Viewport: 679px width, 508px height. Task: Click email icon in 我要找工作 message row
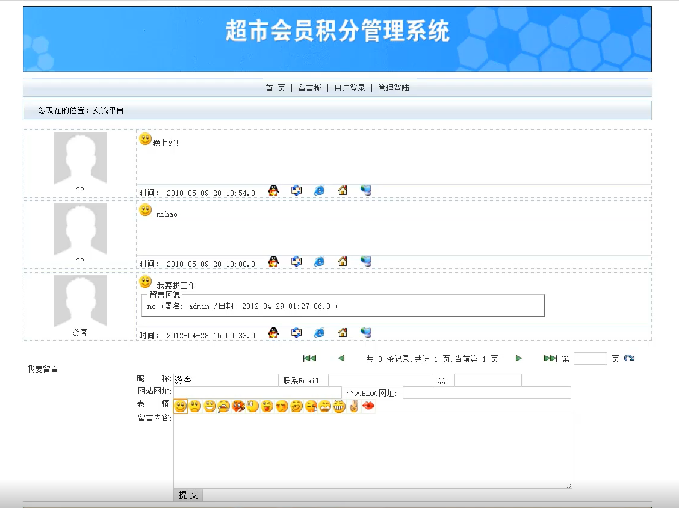[x=297, y=333]
